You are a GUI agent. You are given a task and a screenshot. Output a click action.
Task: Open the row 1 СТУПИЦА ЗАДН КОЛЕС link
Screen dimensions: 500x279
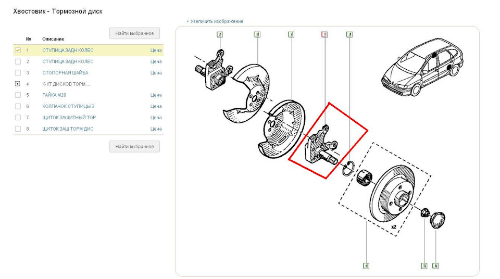[x=68, y=50]
